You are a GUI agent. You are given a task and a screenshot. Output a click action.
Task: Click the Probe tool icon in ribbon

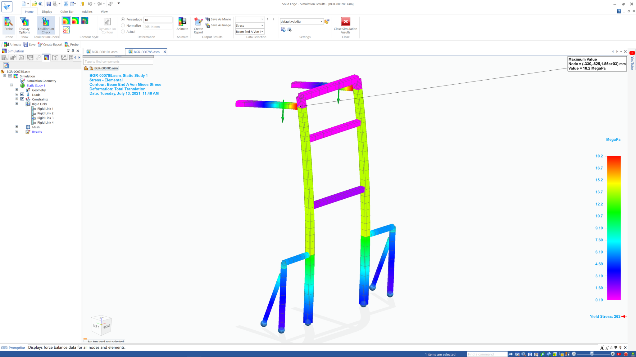pyautogui.click(x=9, y=22)
